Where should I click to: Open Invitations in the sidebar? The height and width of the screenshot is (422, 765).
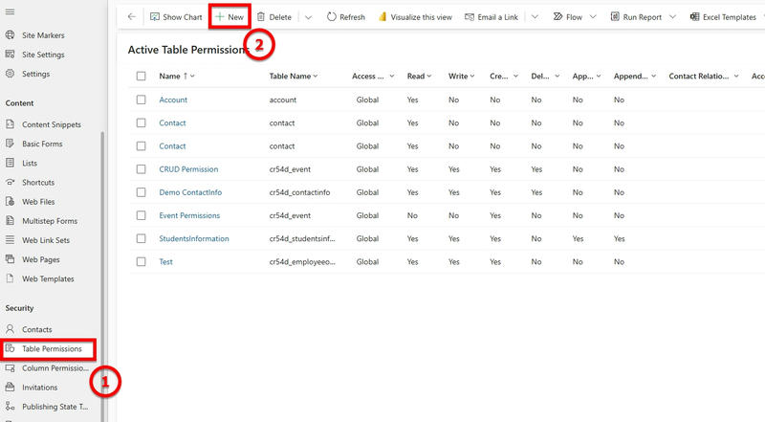point(39,388)
